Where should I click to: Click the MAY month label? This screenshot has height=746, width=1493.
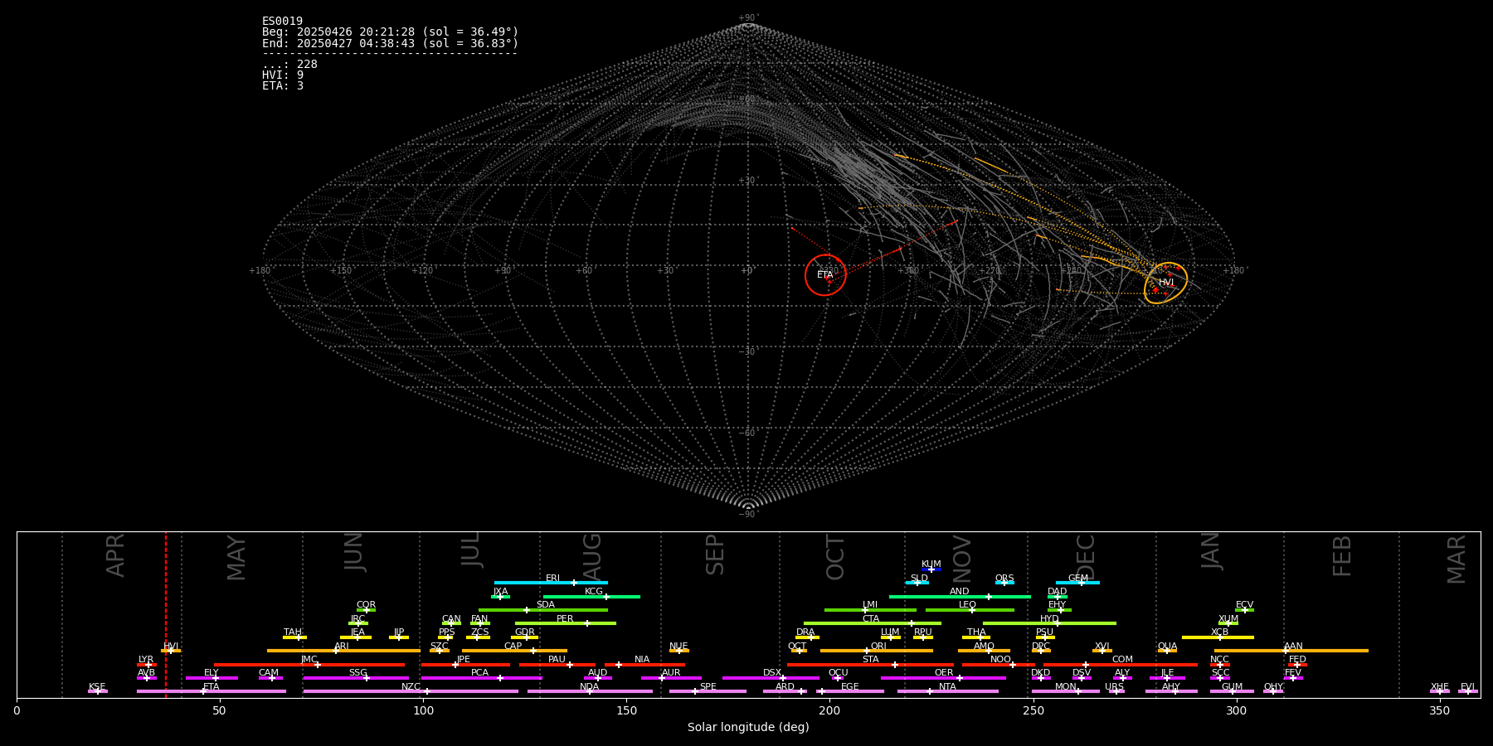[236, 558]
